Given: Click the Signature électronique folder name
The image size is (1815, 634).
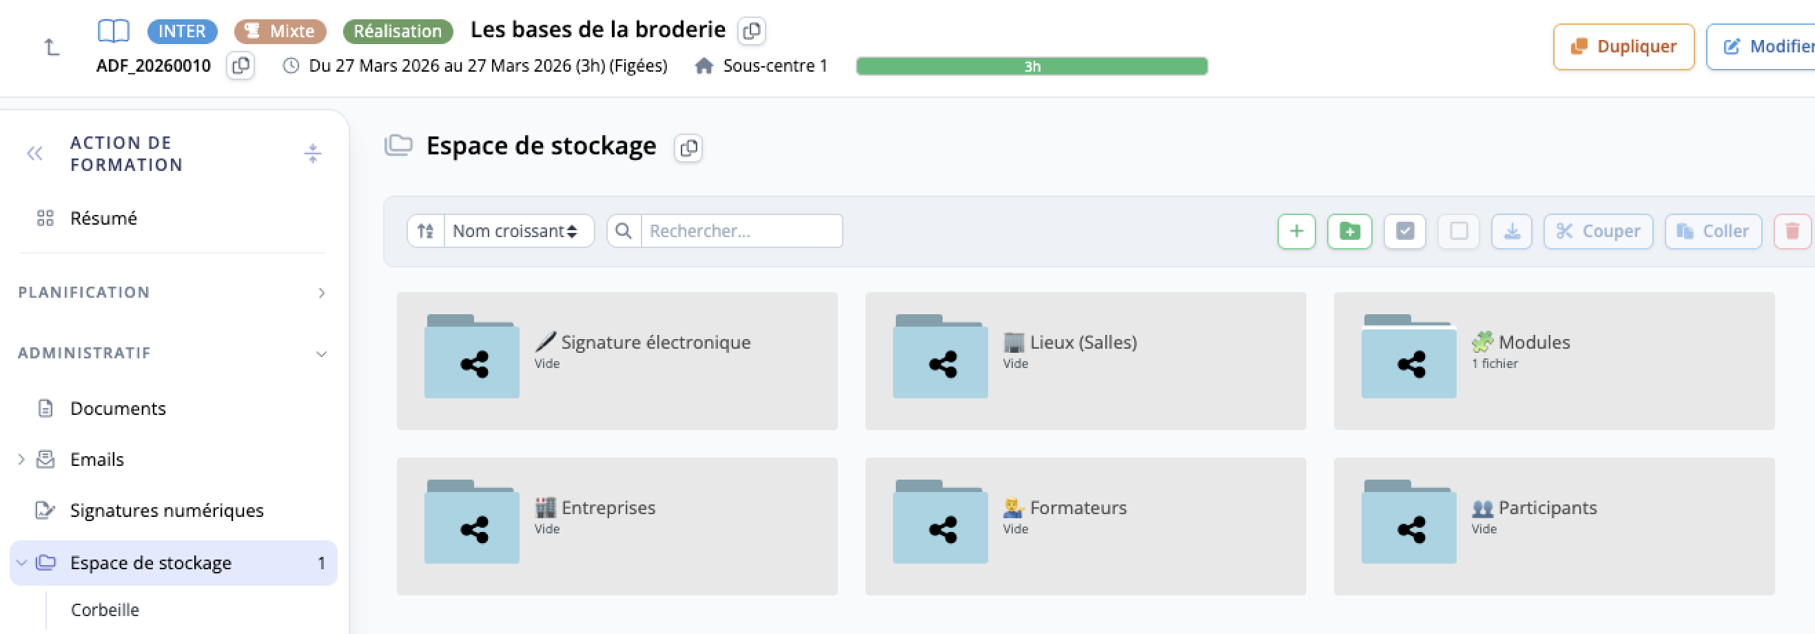Looking at the screenshot, I should click(x=656, y=342).
